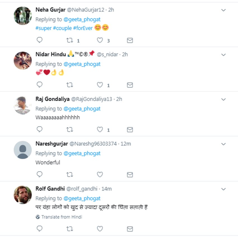The width and height of the screenshot is (238, 237).
Task: Open Rolf Gandhi's profile picture
Action: 23,195
